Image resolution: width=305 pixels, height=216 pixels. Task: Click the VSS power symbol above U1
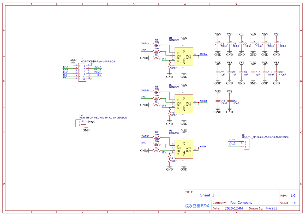click(x=184, y=38)
